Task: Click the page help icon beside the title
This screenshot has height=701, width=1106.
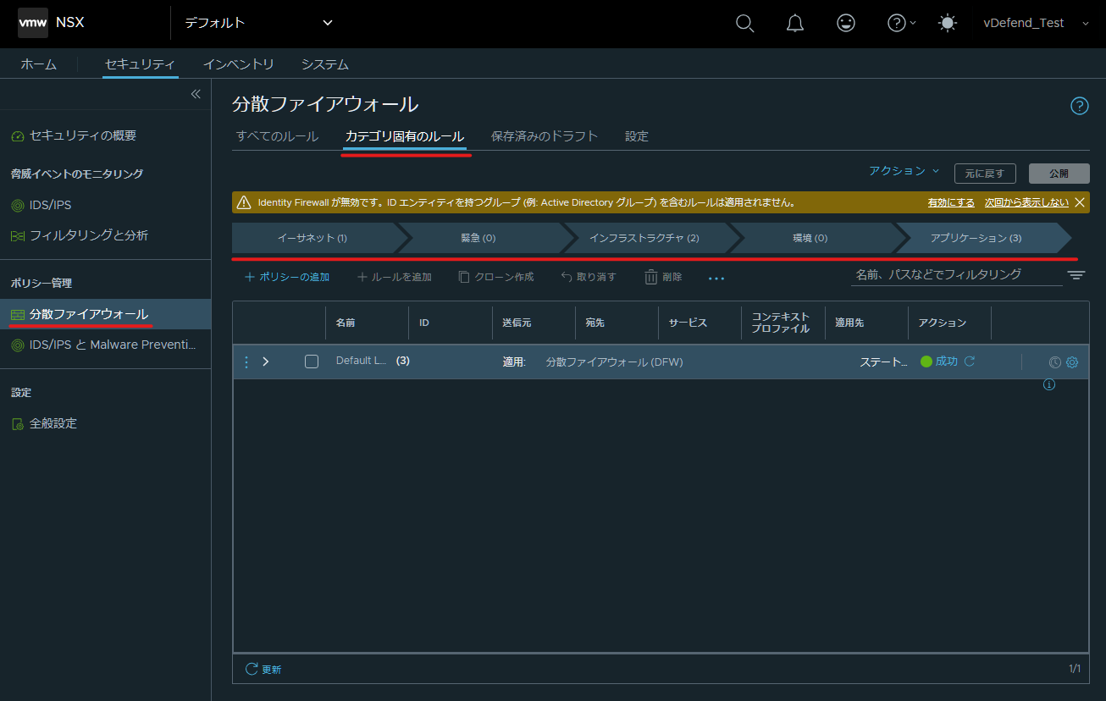Action: pyautogui.click(x=1080, y=106)
